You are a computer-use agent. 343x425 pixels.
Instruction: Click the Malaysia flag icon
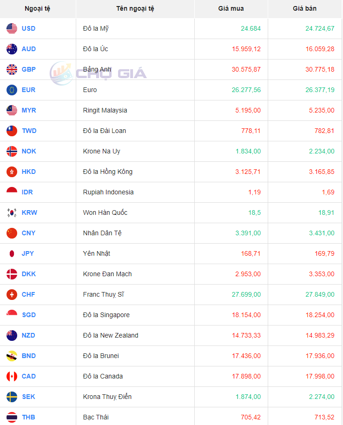click(12, 110)
